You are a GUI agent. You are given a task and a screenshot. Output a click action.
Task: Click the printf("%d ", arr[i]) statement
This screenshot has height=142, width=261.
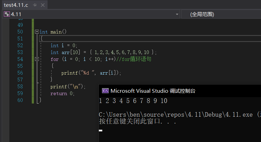(x=91, y=73)
